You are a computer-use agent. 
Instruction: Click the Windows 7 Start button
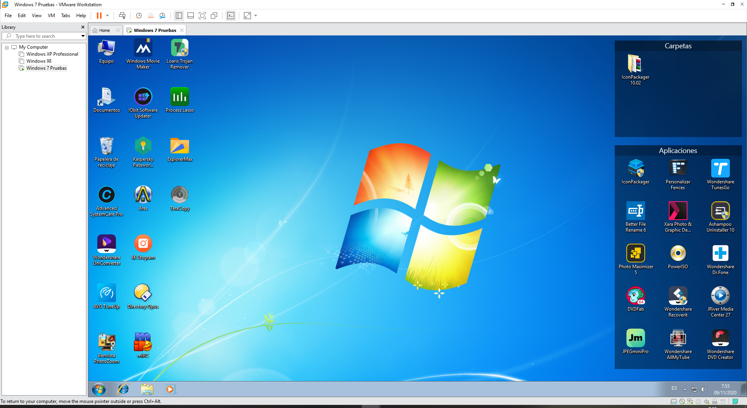point(99,389)
